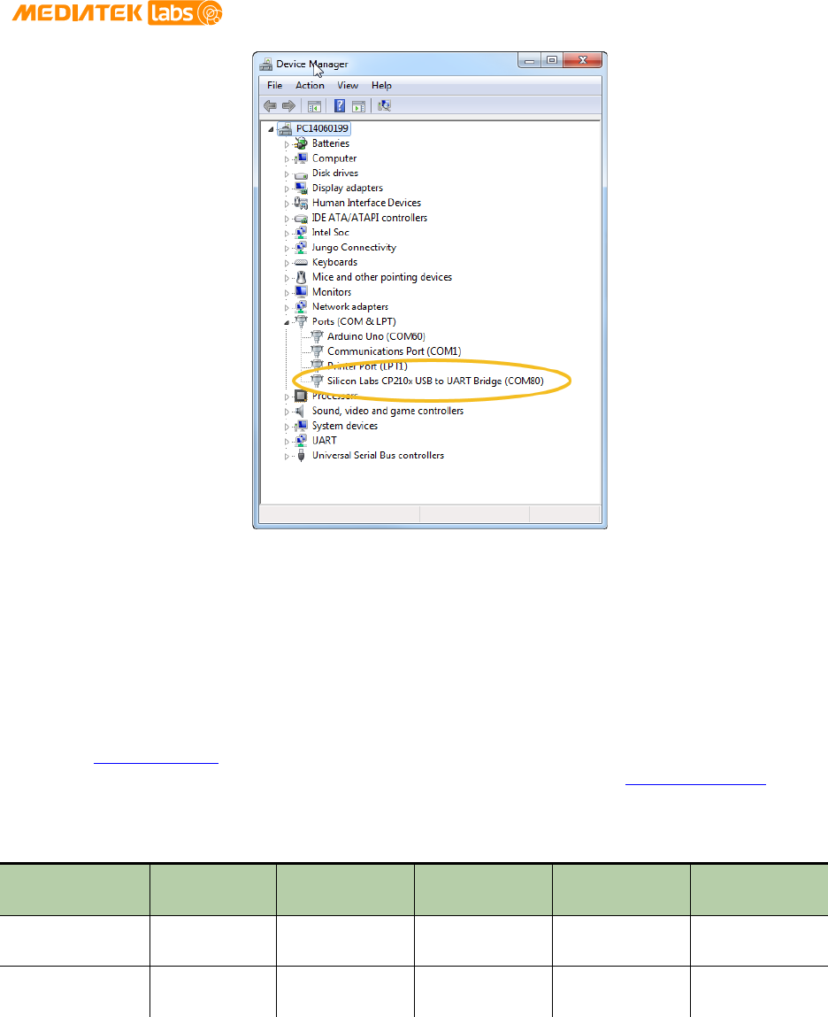Click the Human Interface Devices icon
828x1017 pixels.
(301, 203)
